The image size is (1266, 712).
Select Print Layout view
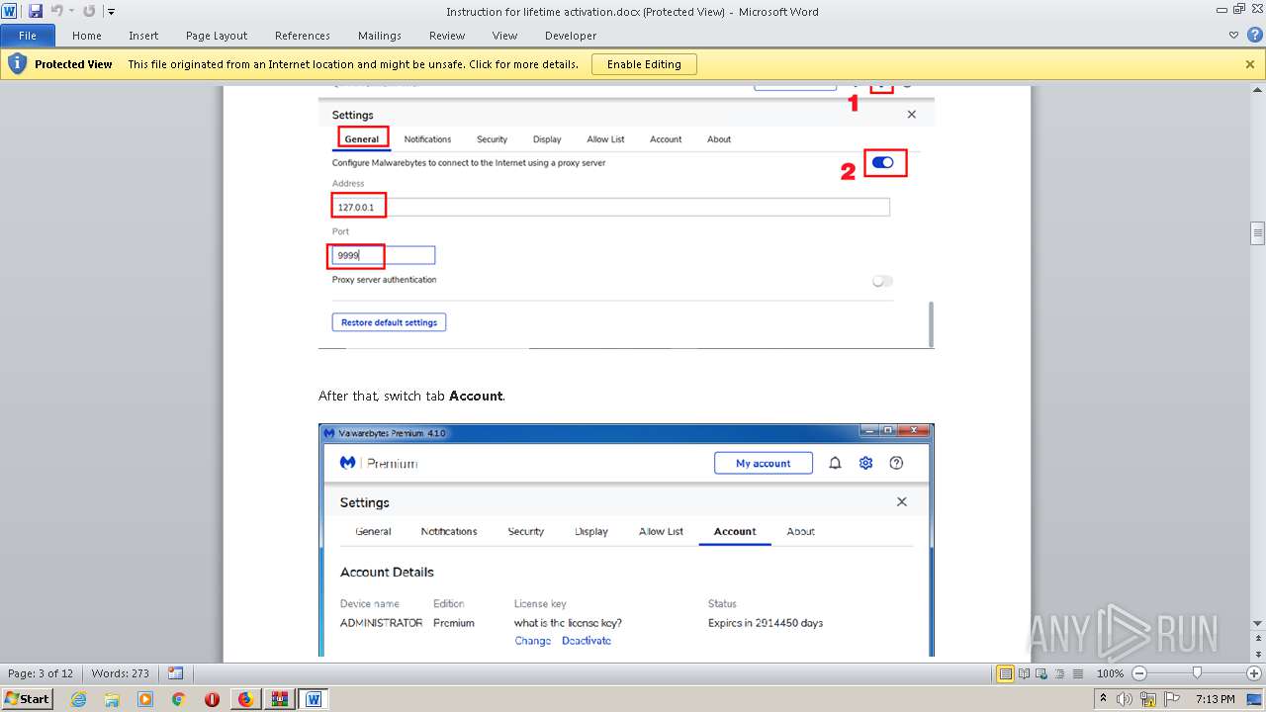(x=1006, y=673)
